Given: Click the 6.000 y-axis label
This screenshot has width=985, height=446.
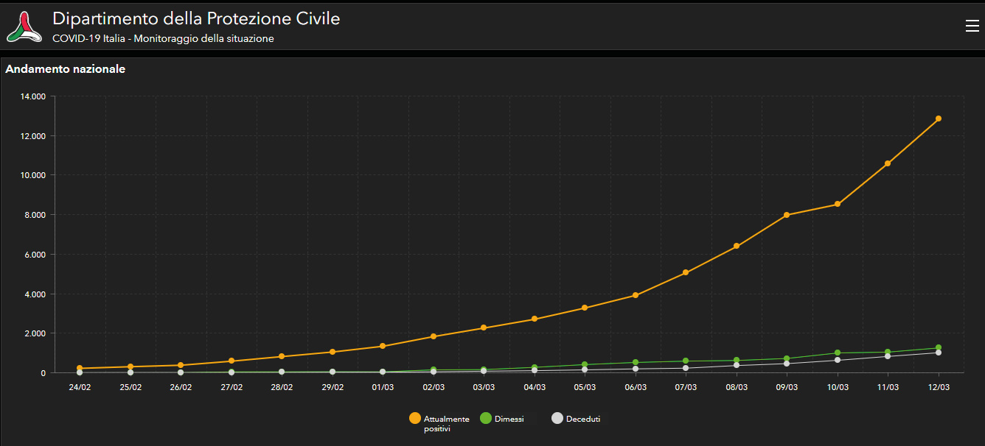Looking at the screenshot, I should pyautogui.click(x=36, y=255).
